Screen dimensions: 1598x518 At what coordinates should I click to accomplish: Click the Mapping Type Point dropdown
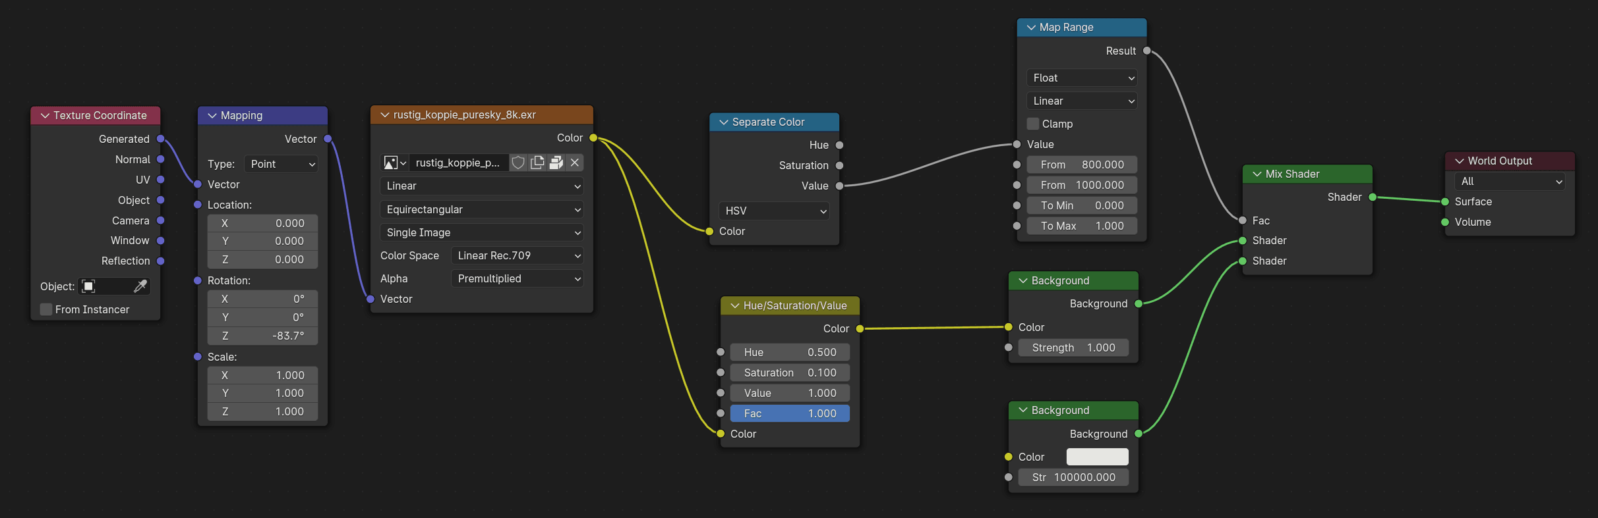pyautogui.click(x=281, y=164)
